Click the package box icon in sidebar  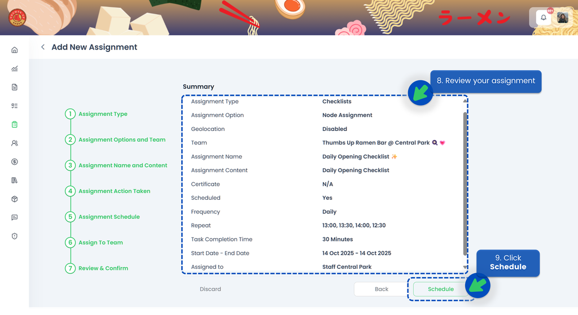point(15,199)
